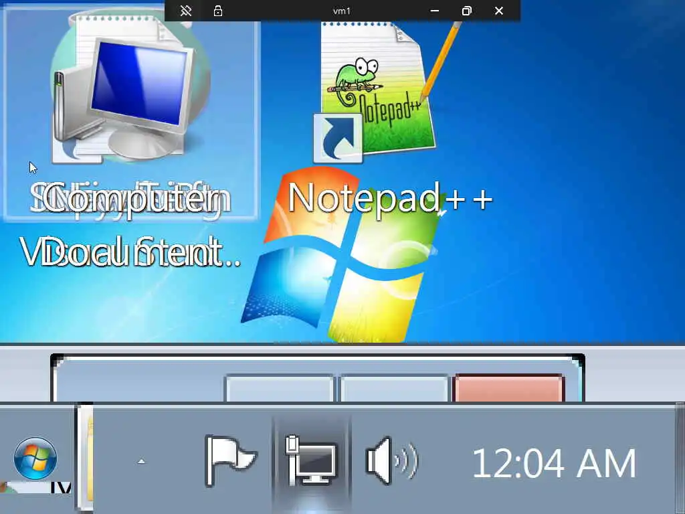The width and height of the screenshot is (685, 514).
Task: Click the maximize button in window preview
Action: point(395,388)
